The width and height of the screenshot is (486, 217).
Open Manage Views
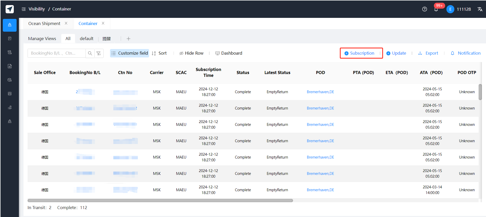point(42,39)
